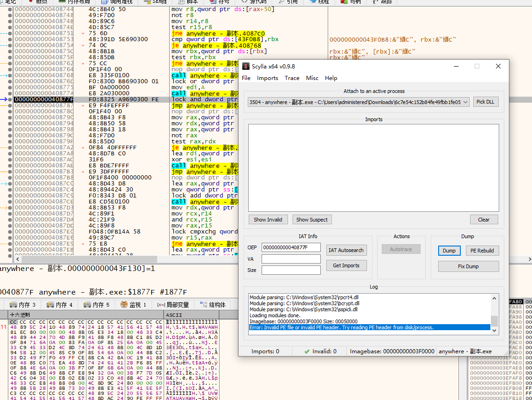Viewport: 532px width, 400px height.
Task: Click into the OEP address field
Action: pyautogui.click(x=291, y=247)
